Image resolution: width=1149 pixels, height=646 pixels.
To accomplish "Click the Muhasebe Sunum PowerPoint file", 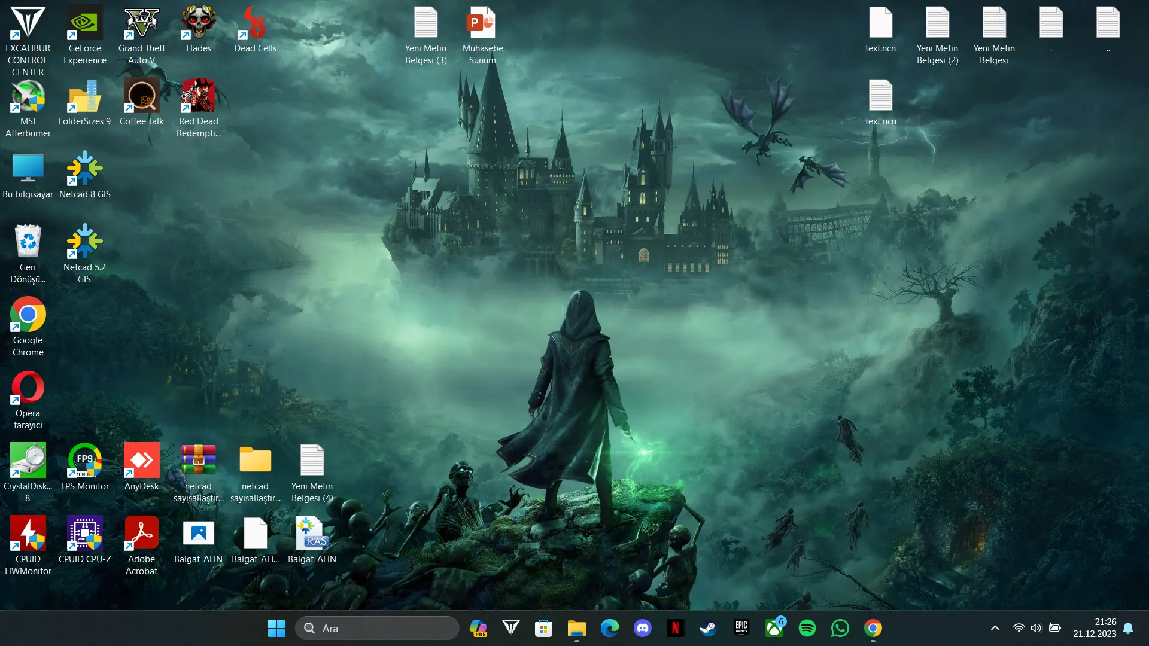I will click(x=483, y=36).
